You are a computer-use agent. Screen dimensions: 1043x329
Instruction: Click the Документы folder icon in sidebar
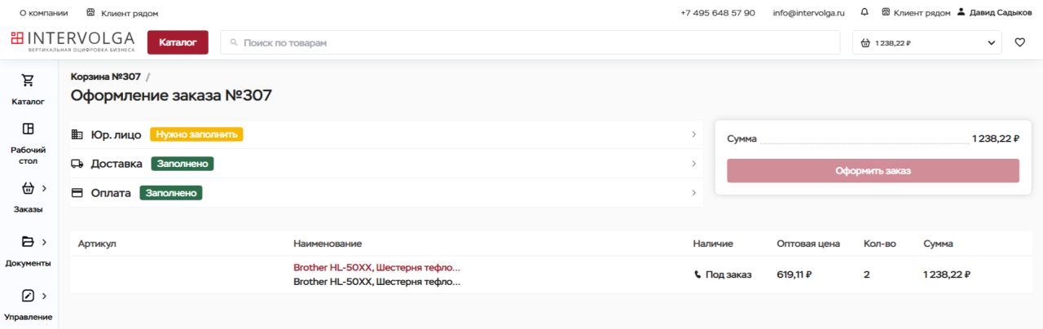click(x=28, y=242)
